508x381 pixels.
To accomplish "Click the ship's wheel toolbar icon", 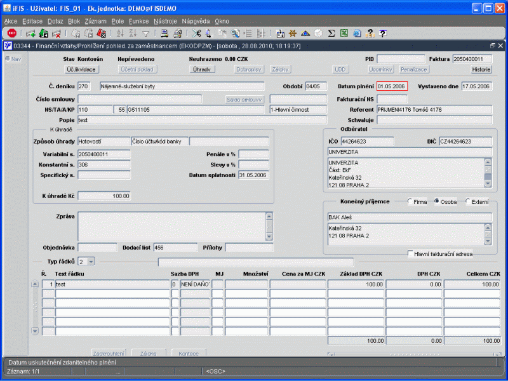I will (292, 34).
